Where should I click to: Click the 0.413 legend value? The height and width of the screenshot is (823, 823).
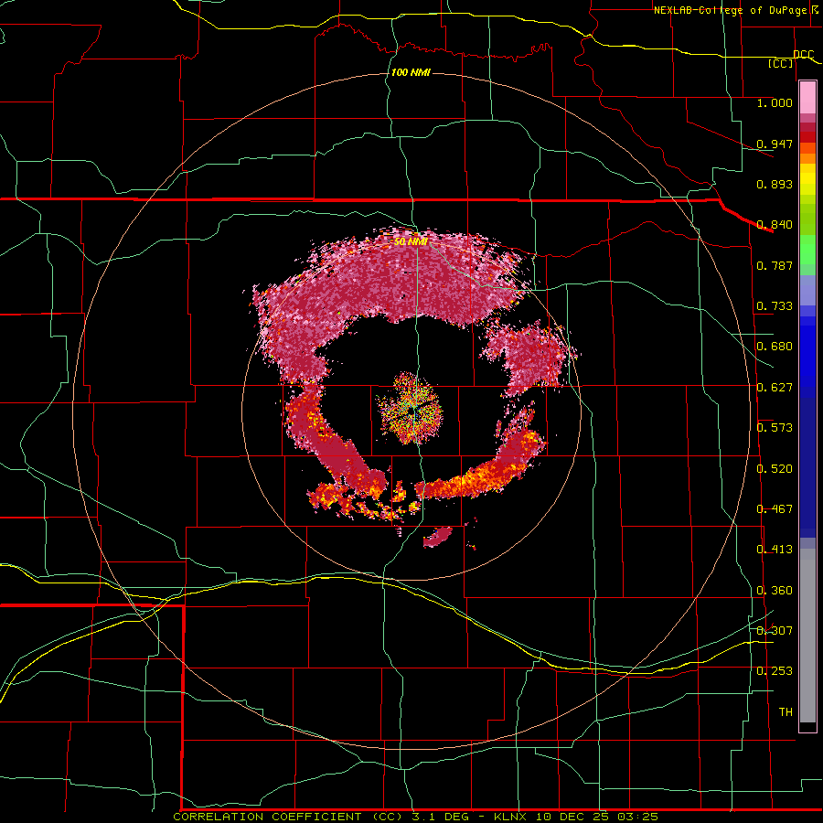click(775, 550)
